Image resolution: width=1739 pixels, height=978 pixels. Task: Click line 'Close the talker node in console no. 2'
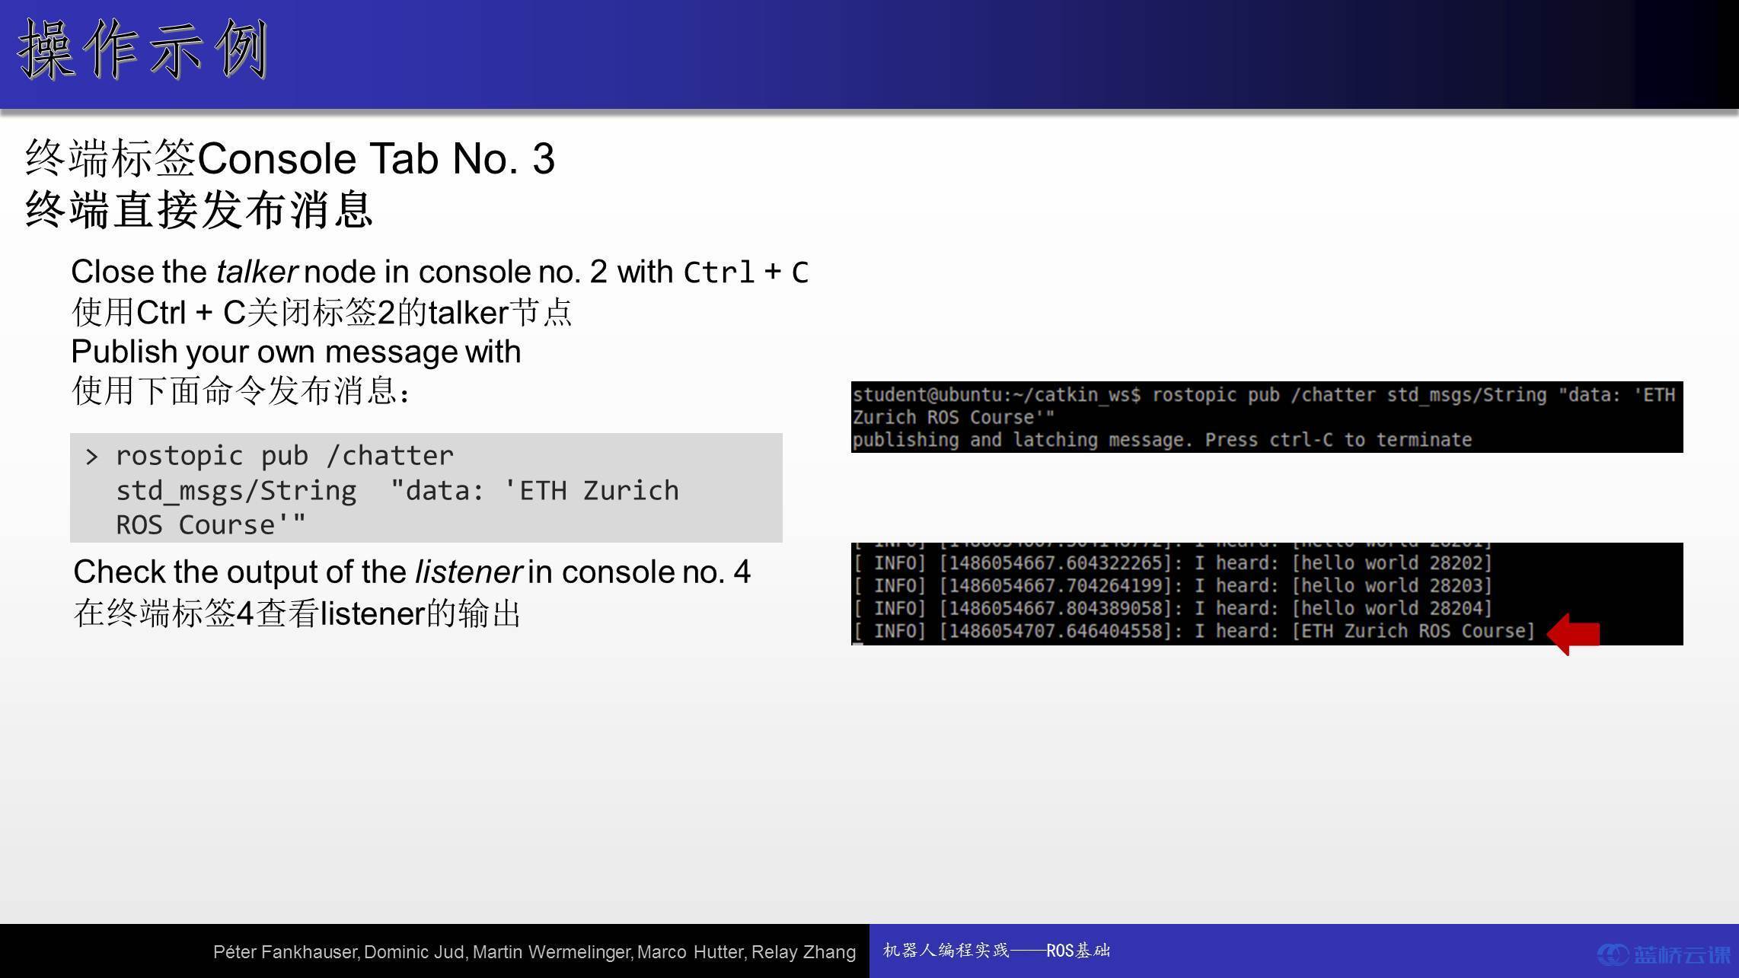tap(439, 272)
